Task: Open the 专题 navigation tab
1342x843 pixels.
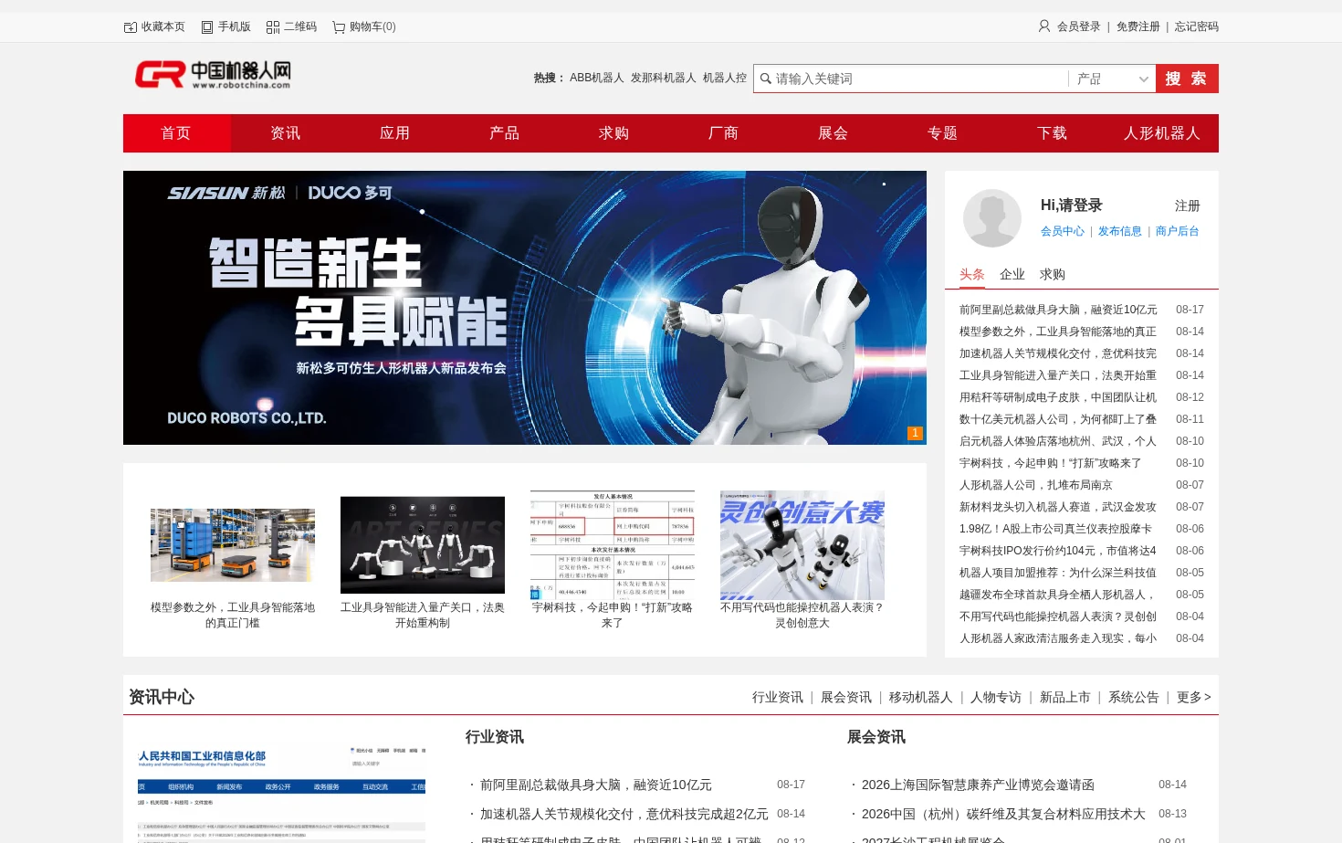Action: coord(943,133)
